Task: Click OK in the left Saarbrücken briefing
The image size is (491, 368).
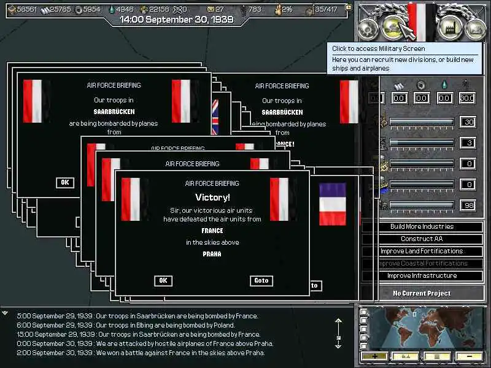Action: [x=65, y=183]
